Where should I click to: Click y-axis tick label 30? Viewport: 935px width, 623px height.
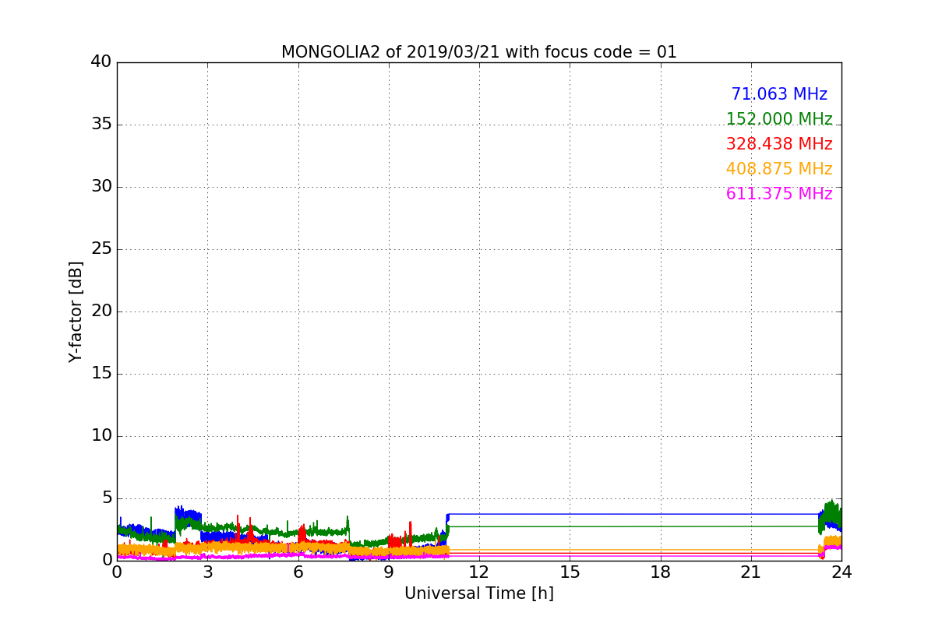click(101, 187)
